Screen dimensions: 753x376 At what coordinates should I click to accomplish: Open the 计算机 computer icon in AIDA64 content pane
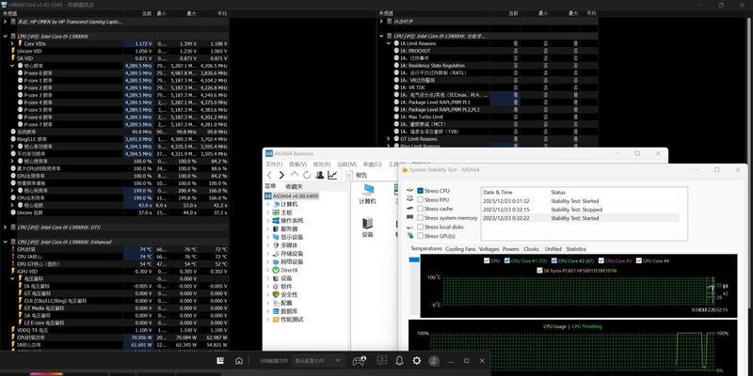368,194
